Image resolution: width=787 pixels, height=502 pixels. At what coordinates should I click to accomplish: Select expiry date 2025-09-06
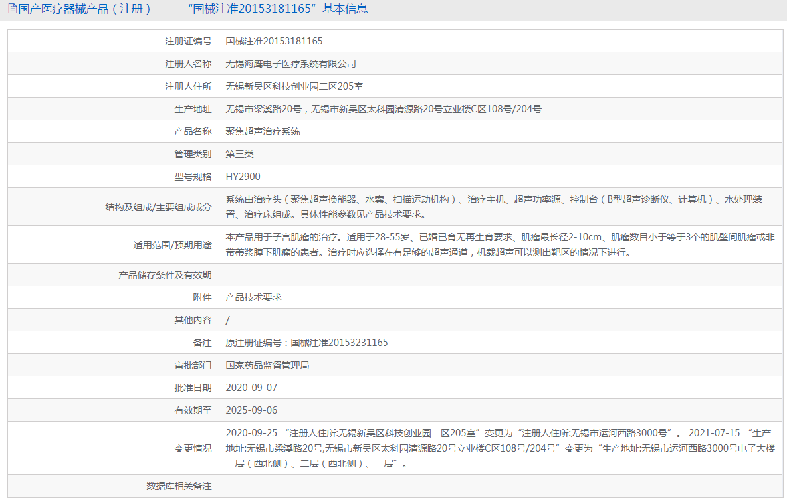[x=251, y=410]
